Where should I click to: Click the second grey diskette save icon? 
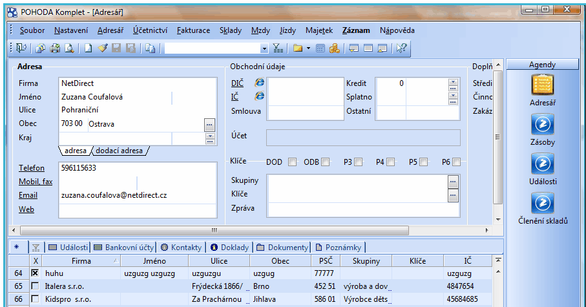click(131, 48)
